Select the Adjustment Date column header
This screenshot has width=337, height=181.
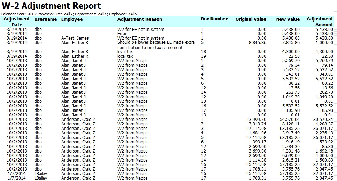[x=17, y=22]
